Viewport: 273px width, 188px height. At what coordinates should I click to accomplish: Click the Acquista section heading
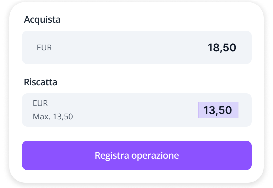coord(42,20)
